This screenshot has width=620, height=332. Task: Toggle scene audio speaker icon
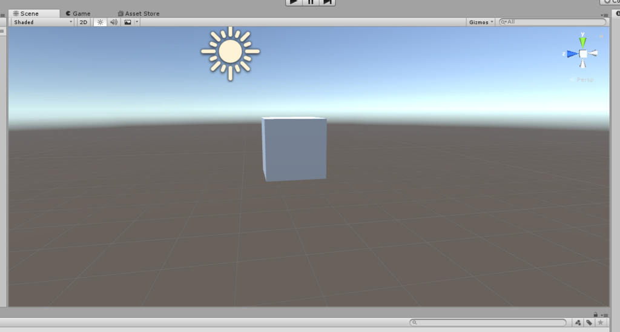pos(113,22)
